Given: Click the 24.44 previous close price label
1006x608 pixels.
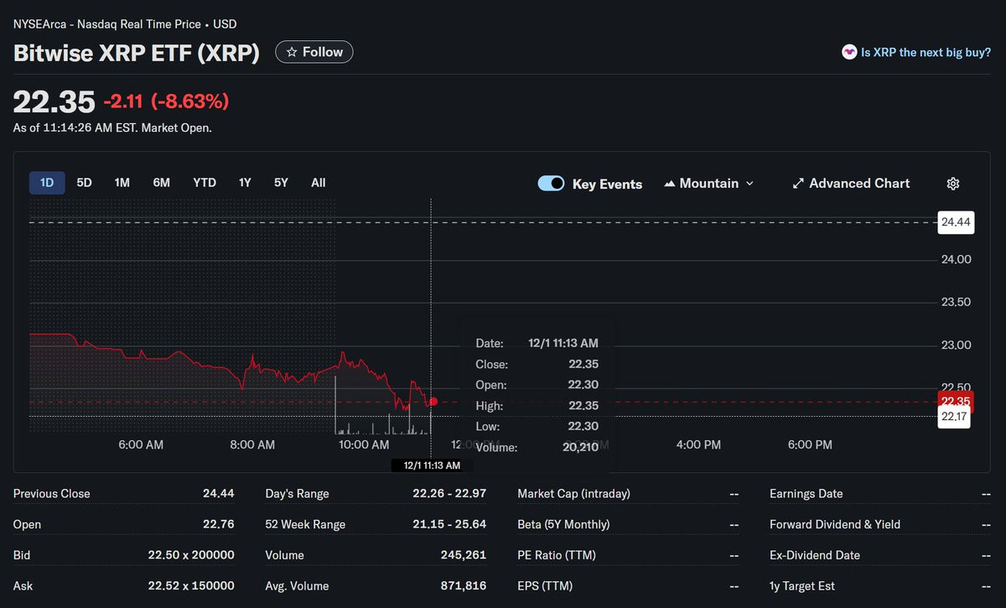Looking at the screenshot, I should [x=956, y=222].
